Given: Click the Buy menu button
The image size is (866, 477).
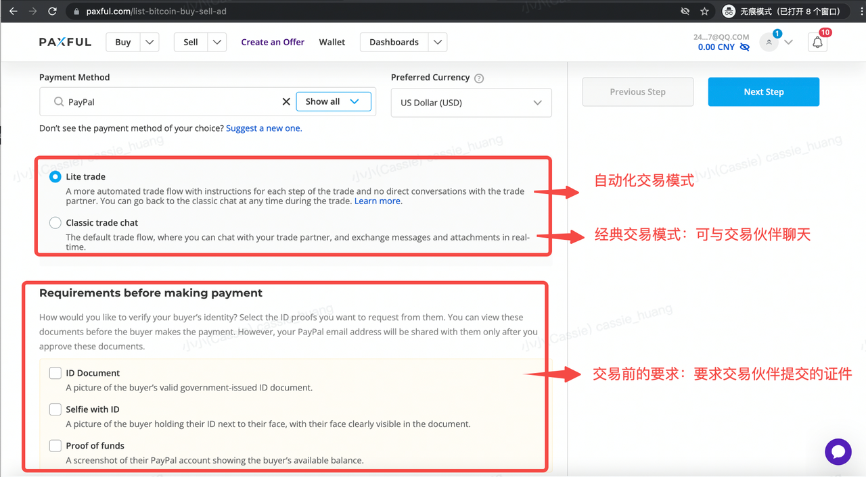Looking at the screenshot, I should [x=123, y=42].
